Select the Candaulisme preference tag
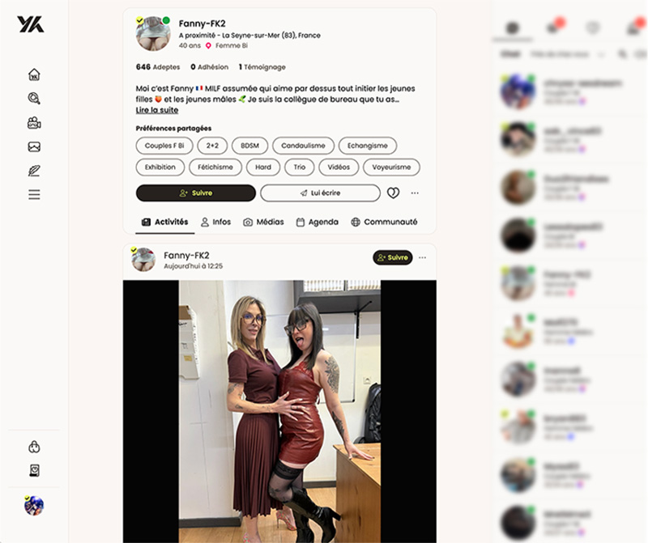 pos(303,146)
